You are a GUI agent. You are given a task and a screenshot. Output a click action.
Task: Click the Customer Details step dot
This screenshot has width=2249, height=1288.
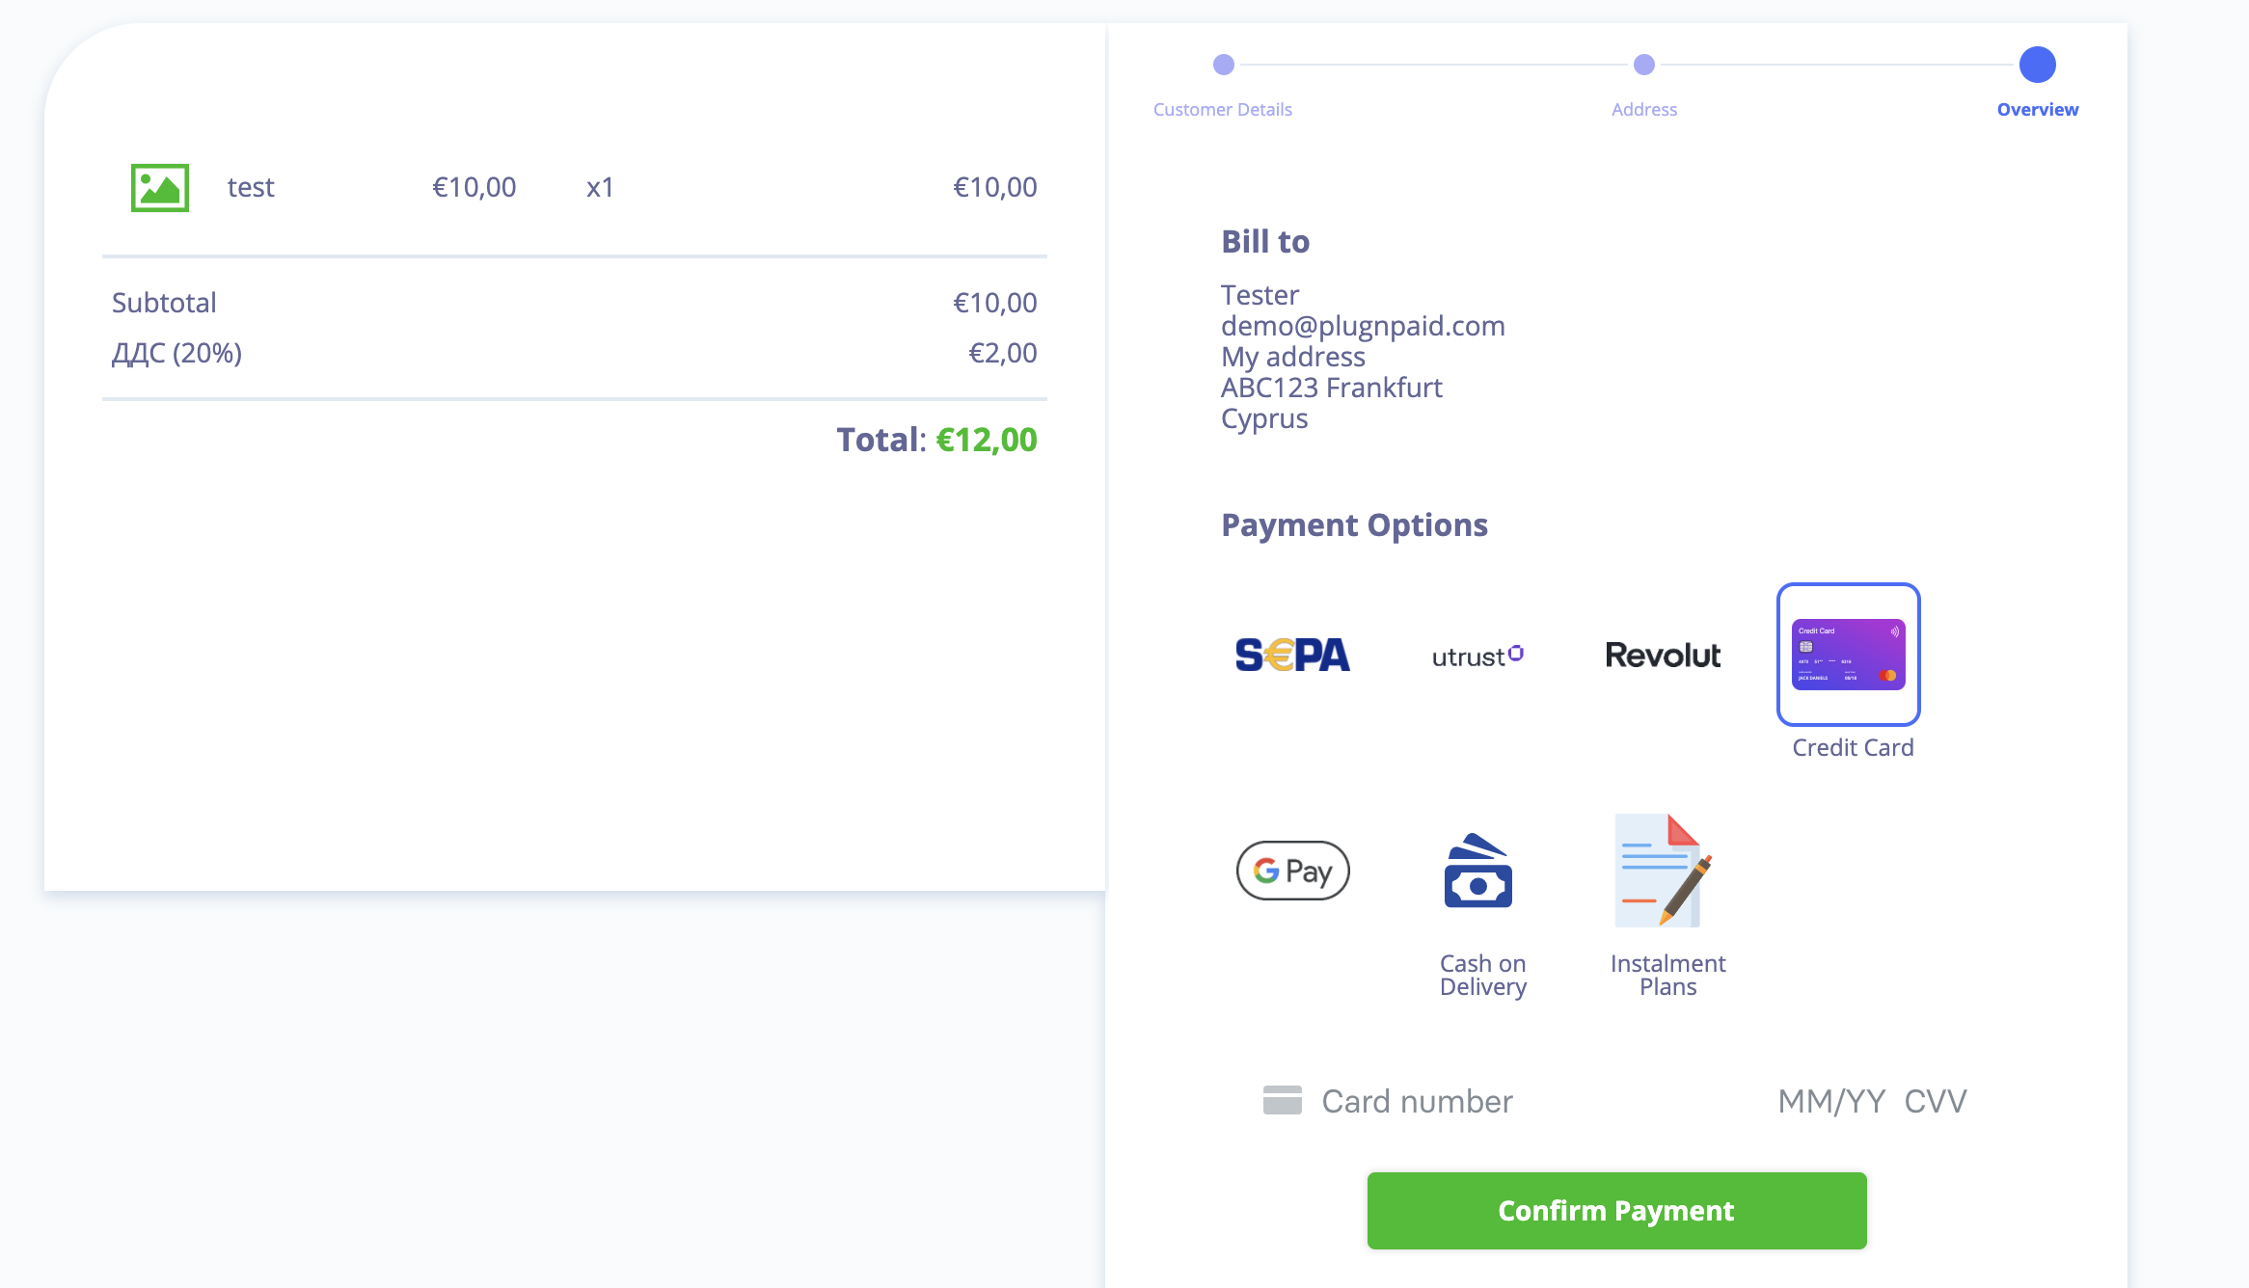1223,65
